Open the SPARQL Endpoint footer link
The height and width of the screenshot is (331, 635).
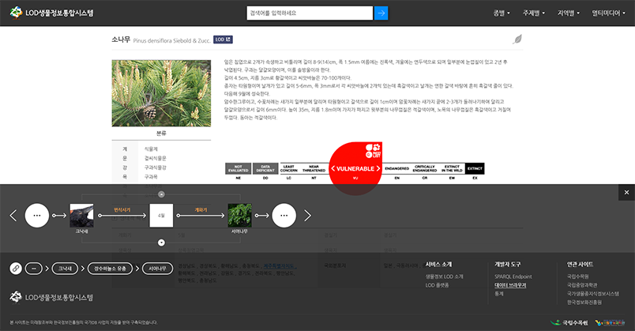[513, 276]
